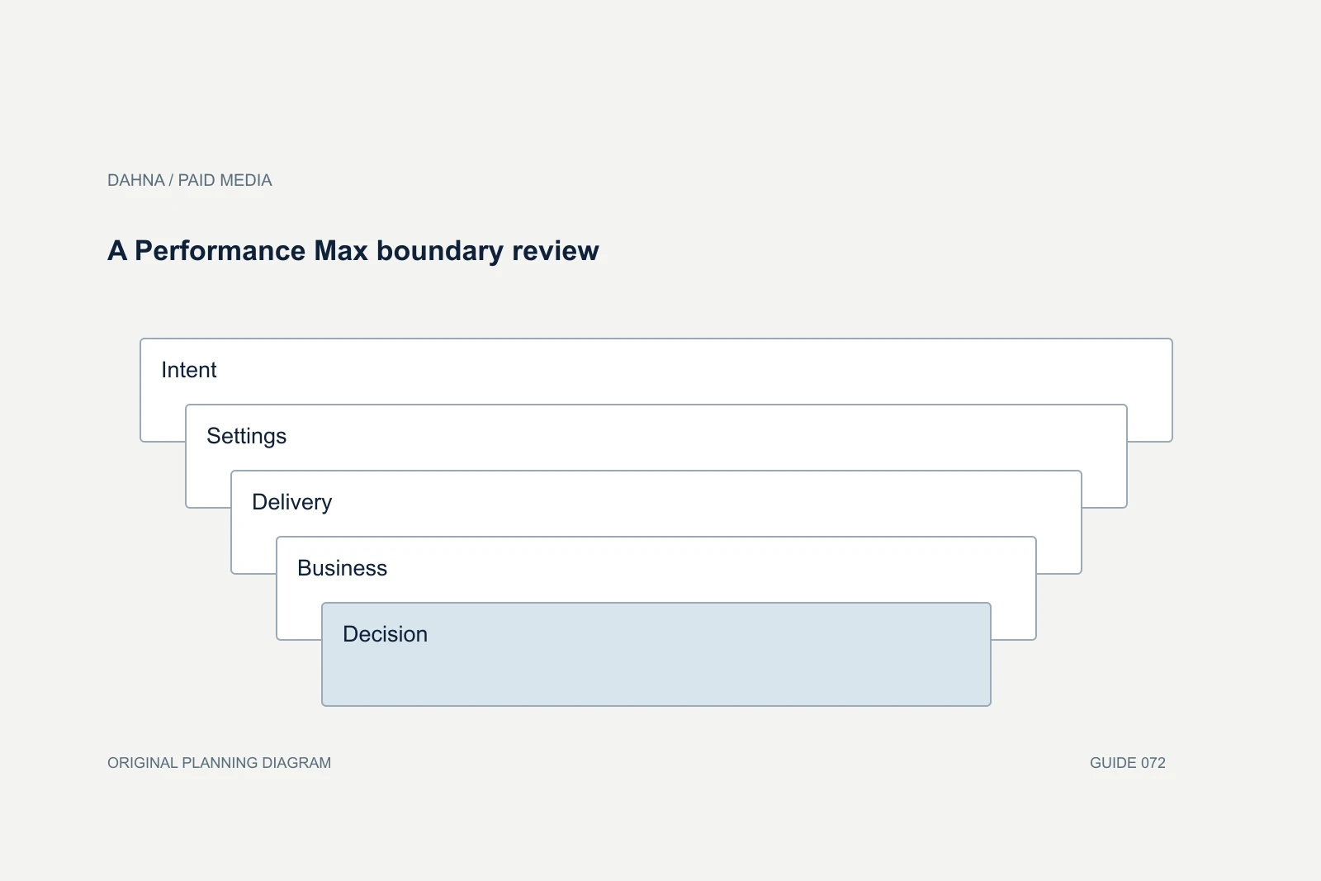This screenshot has height=881, width=1321.
Task: Select the highlighted Decision box
Action: pyautogui.click(x=656, y=654)
